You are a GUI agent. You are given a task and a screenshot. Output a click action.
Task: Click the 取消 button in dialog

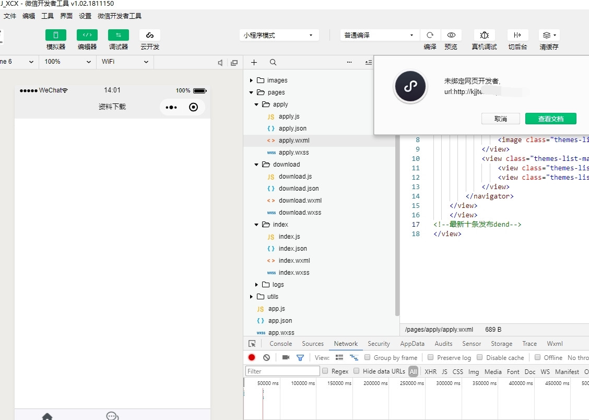pos(500,119)
